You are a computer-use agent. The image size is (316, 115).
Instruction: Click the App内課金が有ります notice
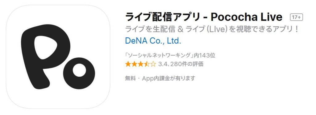(x=169, y=78)
